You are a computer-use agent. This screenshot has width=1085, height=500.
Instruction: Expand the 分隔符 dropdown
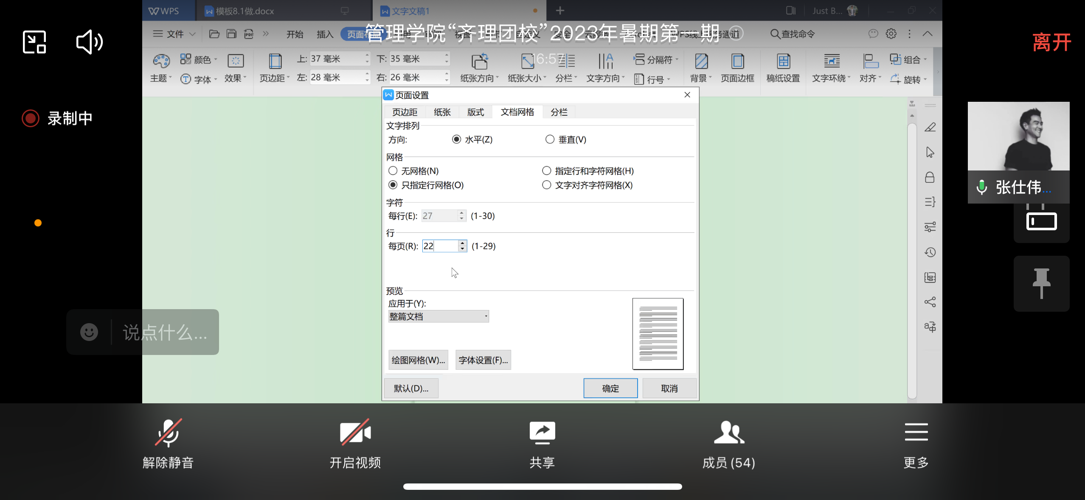click(656, 59)
